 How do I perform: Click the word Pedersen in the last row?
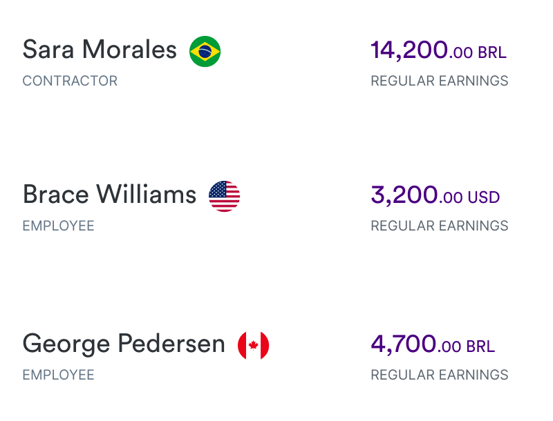(171, 344)
